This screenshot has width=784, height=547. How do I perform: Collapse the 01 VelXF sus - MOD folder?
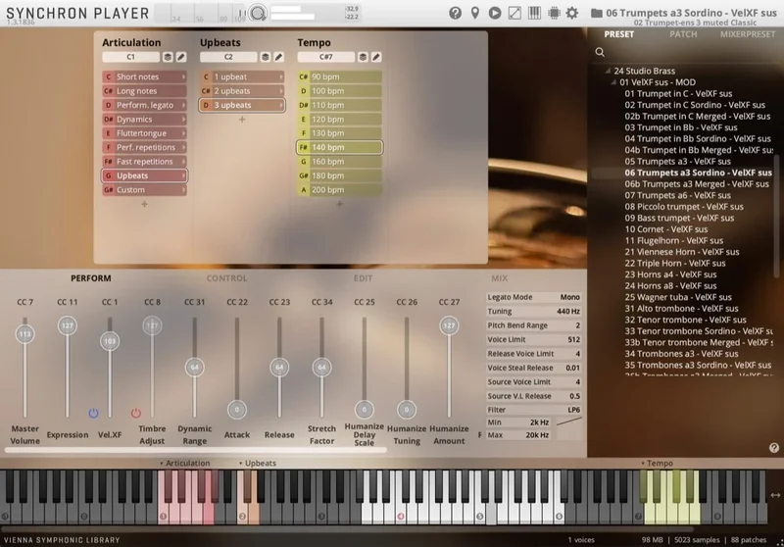pos(613,82)
